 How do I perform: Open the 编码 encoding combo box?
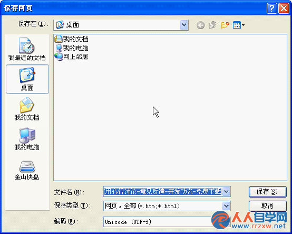point(167,222)
